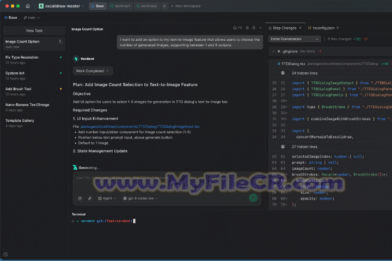Close the Image Count Option chat panel
The image size is (392, 261).
260,28
